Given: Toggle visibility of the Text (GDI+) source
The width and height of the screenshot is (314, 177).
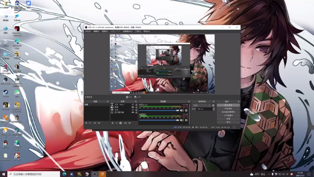Looking at the screenshot, I should 132,105.
